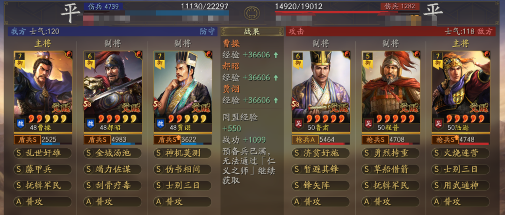Click the blue 伤兵 4739 label
The image size is (505, 215).
tap(103, 7)
